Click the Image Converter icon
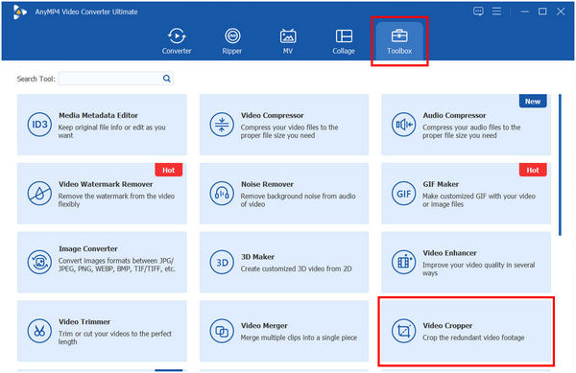Viewport: 576px width, 373px height. [39, 262]
